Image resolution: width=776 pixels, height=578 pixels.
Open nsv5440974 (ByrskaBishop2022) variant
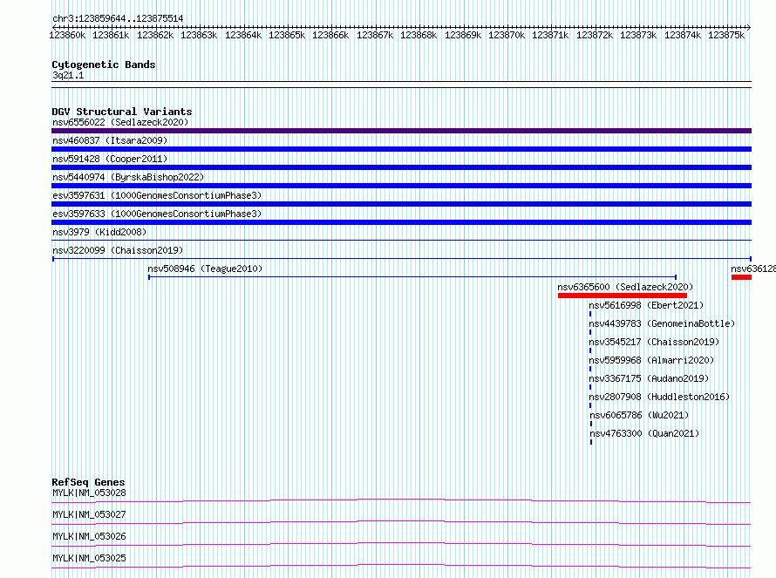(x=128, y=177)
